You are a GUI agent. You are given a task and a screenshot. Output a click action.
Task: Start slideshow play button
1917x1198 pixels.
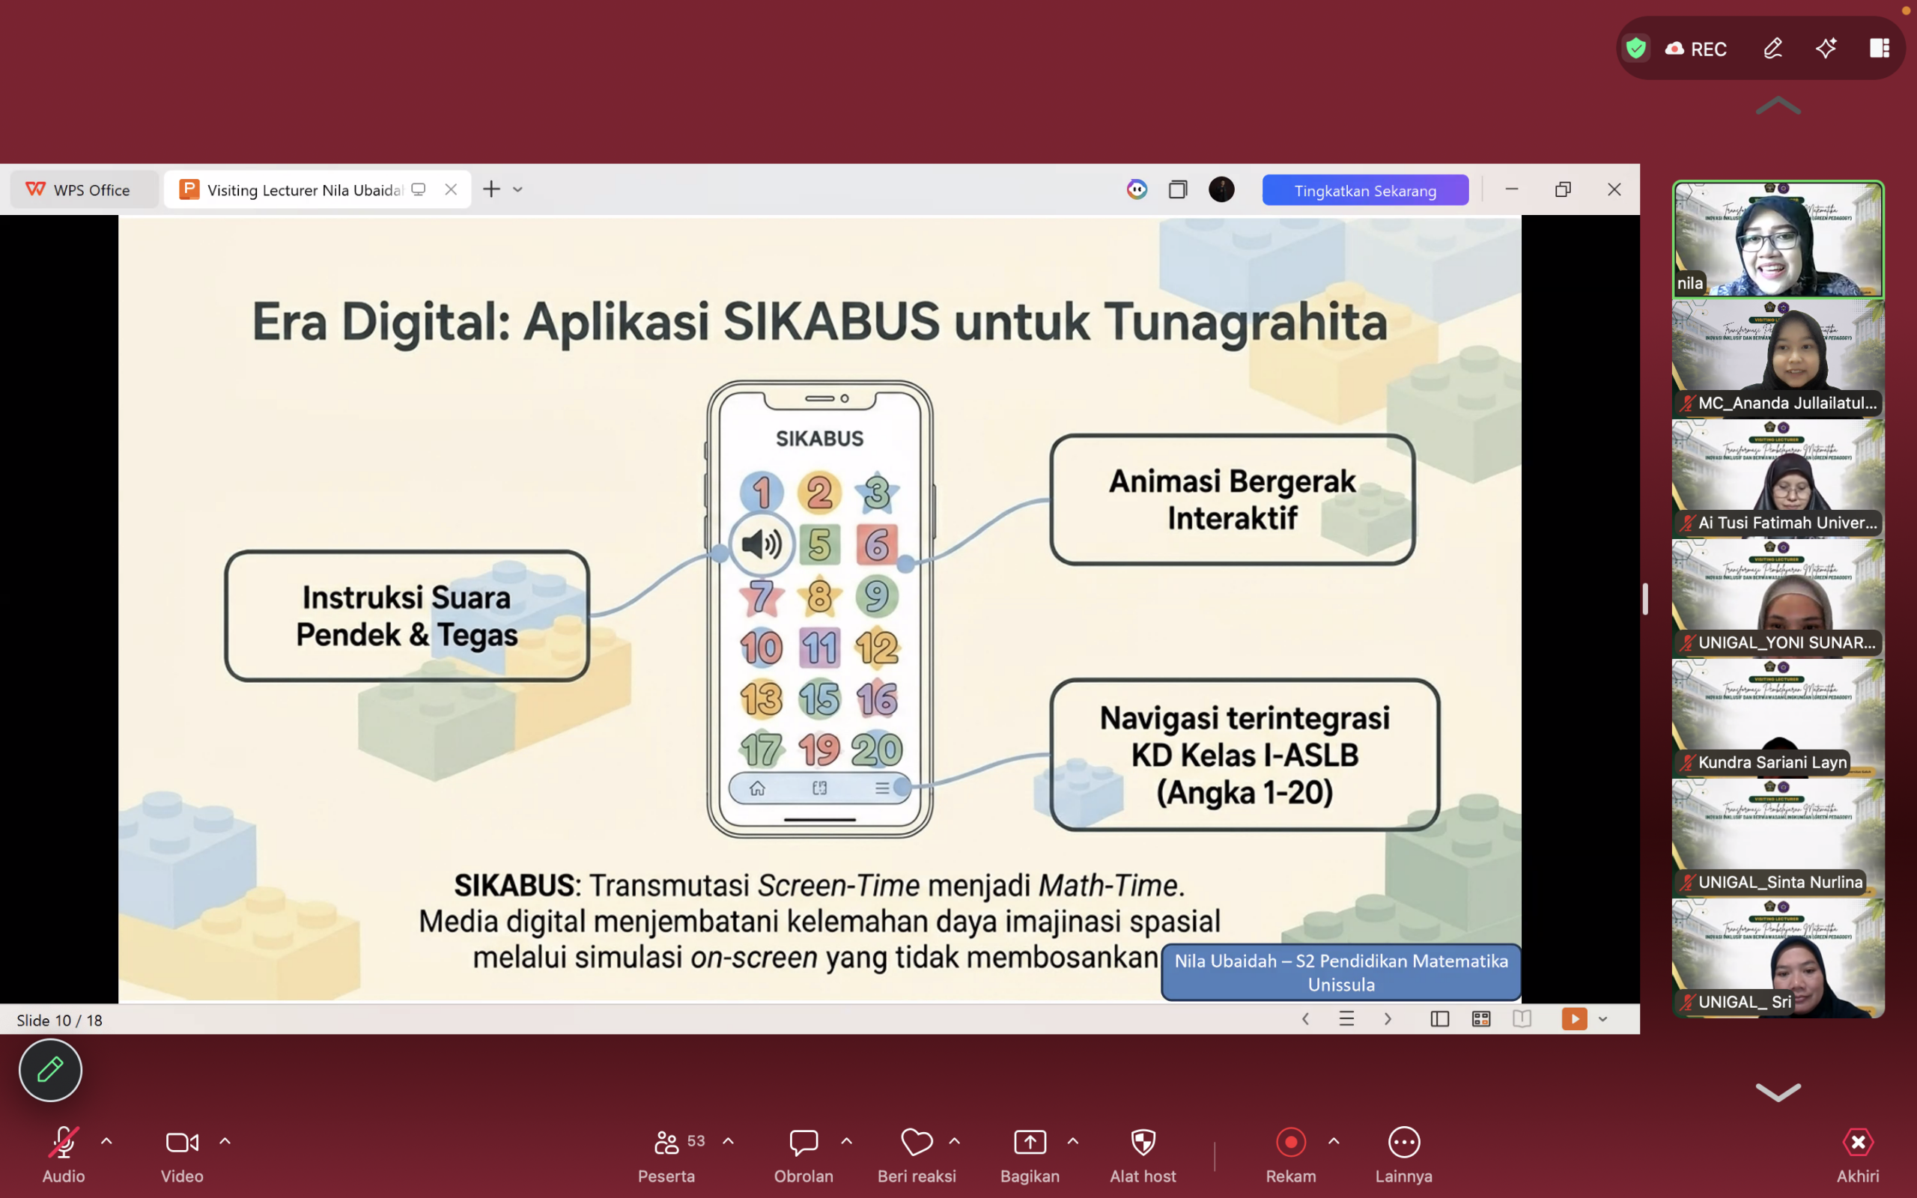click(x=1574, y=1019)
